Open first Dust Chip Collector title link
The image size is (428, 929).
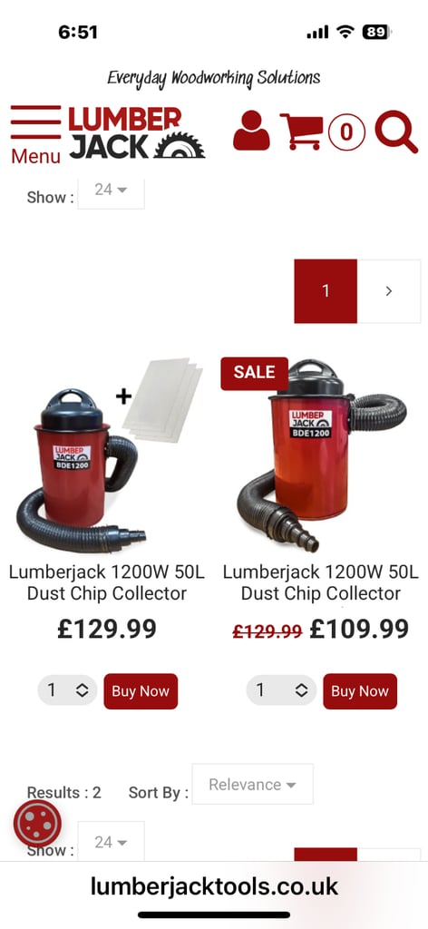coord(107,582)
